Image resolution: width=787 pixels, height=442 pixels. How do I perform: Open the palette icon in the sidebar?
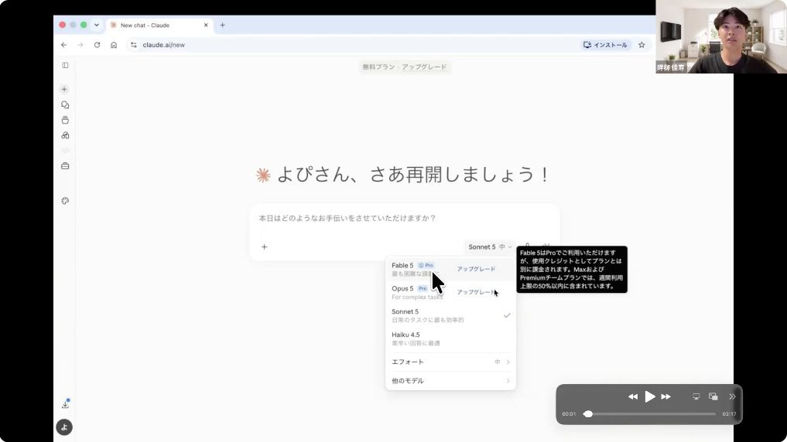(65, 201)
